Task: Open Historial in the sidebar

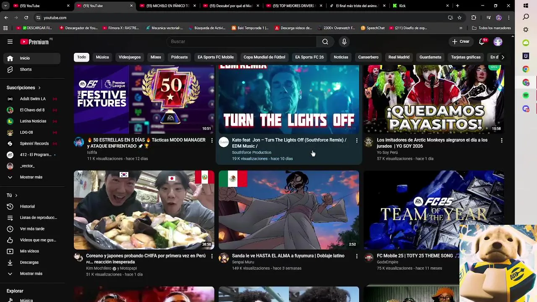Action: [32, 206]
